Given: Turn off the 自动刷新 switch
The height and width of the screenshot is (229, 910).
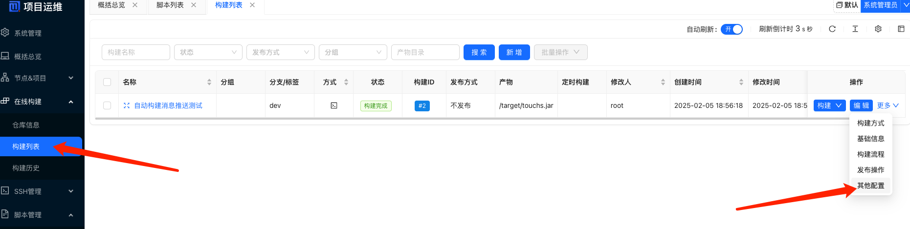Looking at the screenshot, I should pyautogui.click(x=732, y=29).
